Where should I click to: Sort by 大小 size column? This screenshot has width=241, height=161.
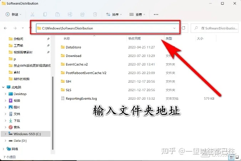pos(200,38)
